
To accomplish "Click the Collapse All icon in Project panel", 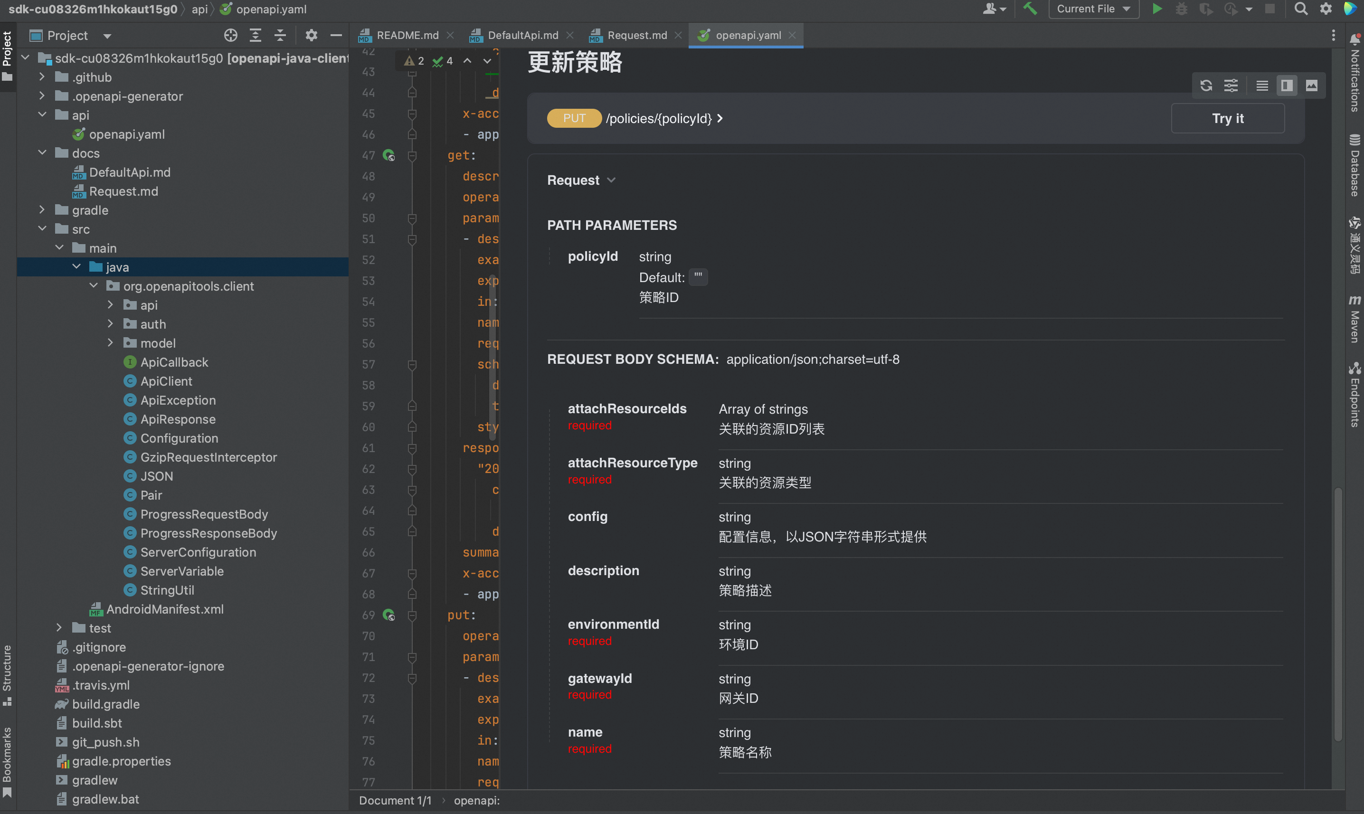I will coord(280,36).
